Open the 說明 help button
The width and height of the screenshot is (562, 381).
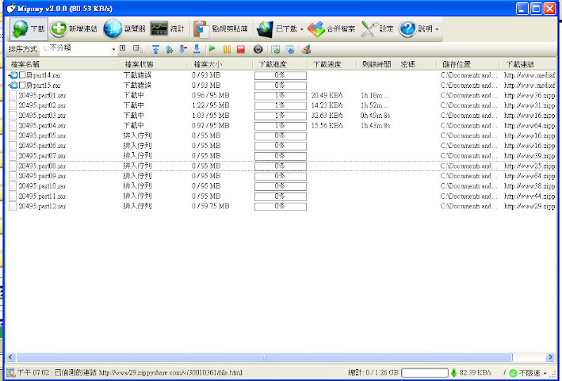416,29
